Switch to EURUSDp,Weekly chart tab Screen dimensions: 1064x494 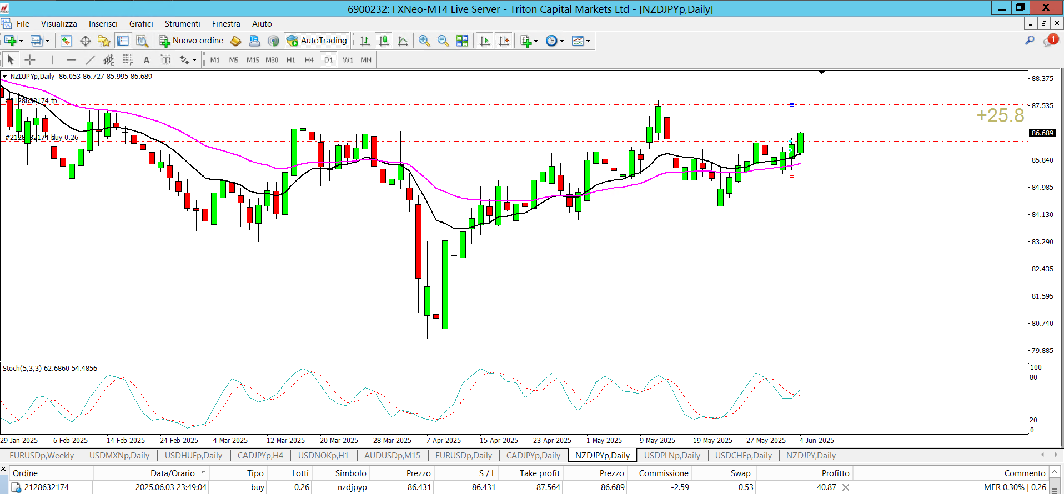(42, 455)
